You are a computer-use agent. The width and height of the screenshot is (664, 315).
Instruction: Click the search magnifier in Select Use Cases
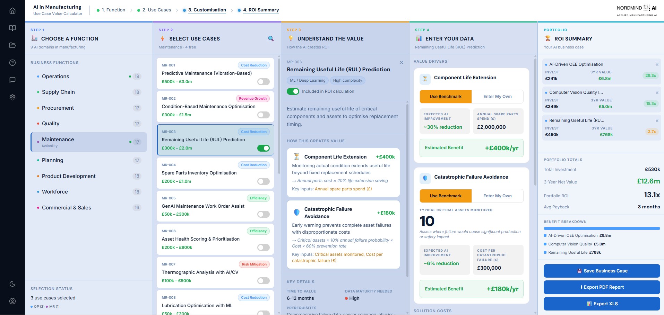click(x=271, y=39)
